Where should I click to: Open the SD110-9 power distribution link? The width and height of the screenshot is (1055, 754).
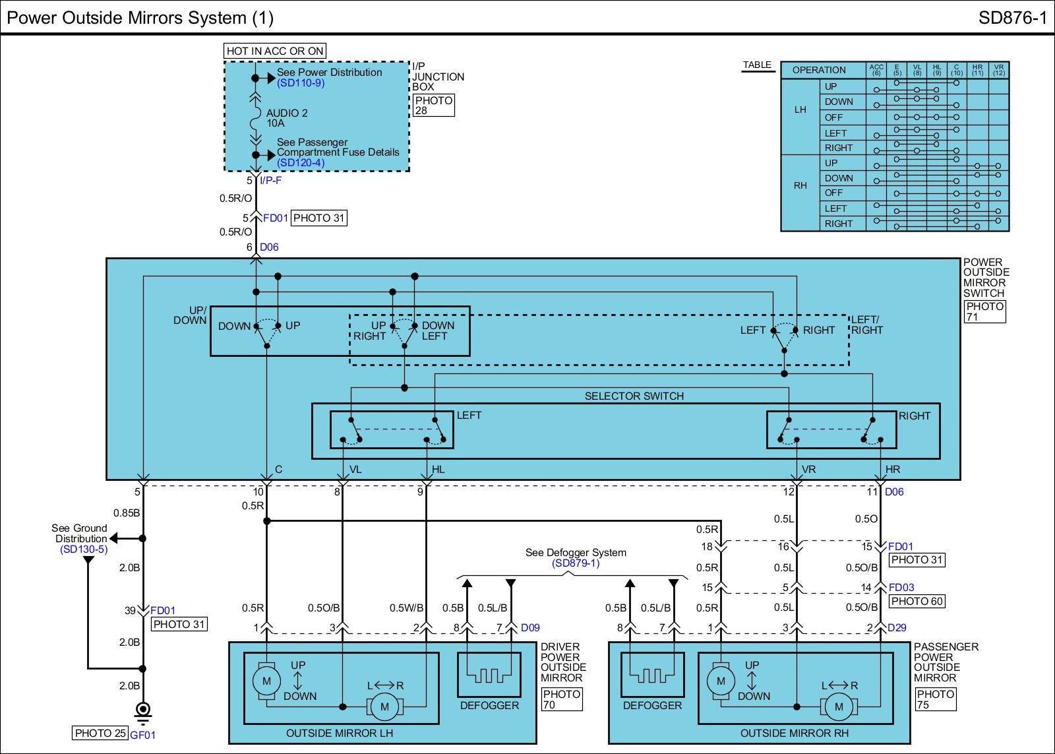coord(301,83)
